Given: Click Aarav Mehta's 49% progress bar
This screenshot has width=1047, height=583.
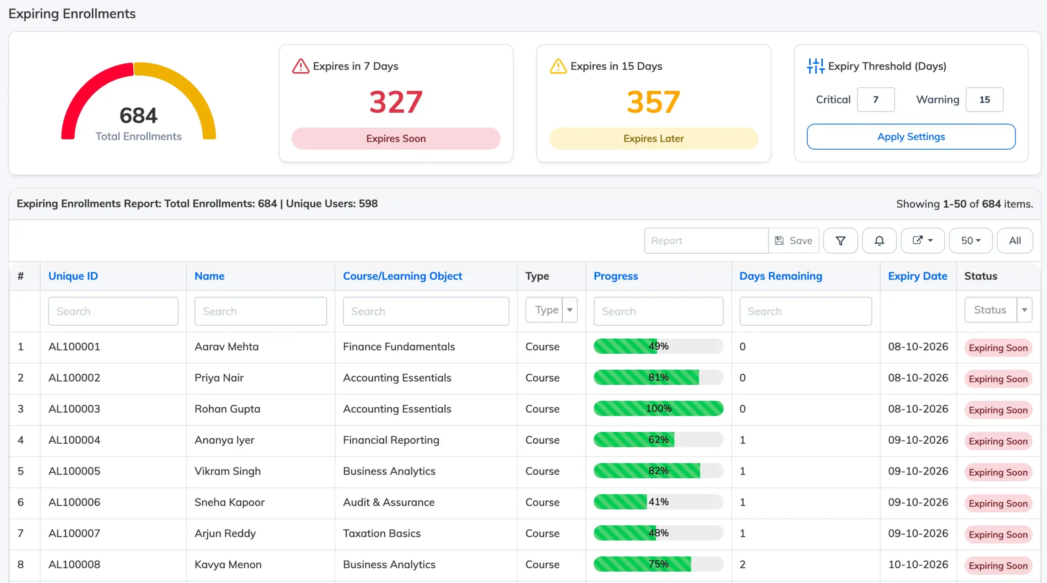Looking at the screenshot, I should coord(658,346).
